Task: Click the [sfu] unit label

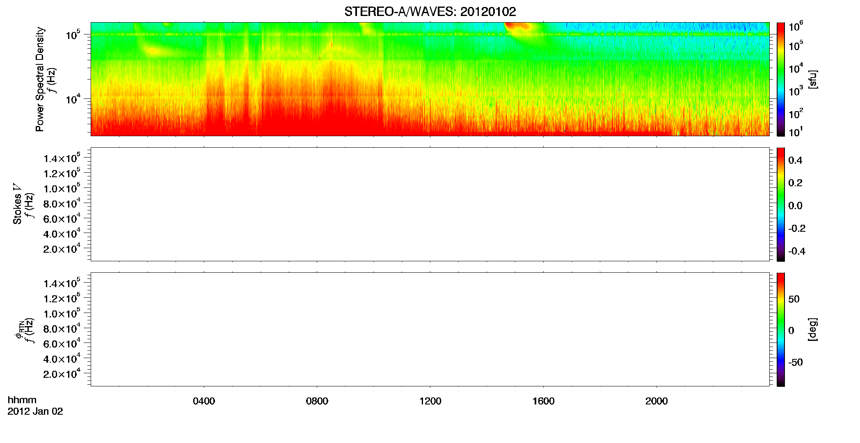Action: pos(812,79)
